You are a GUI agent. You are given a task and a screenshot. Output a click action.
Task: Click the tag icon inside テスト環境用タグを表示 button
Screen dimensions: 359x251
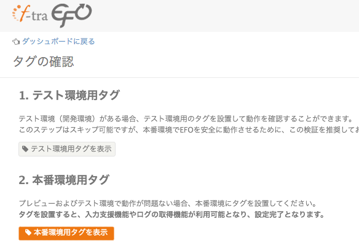(25, 149)
